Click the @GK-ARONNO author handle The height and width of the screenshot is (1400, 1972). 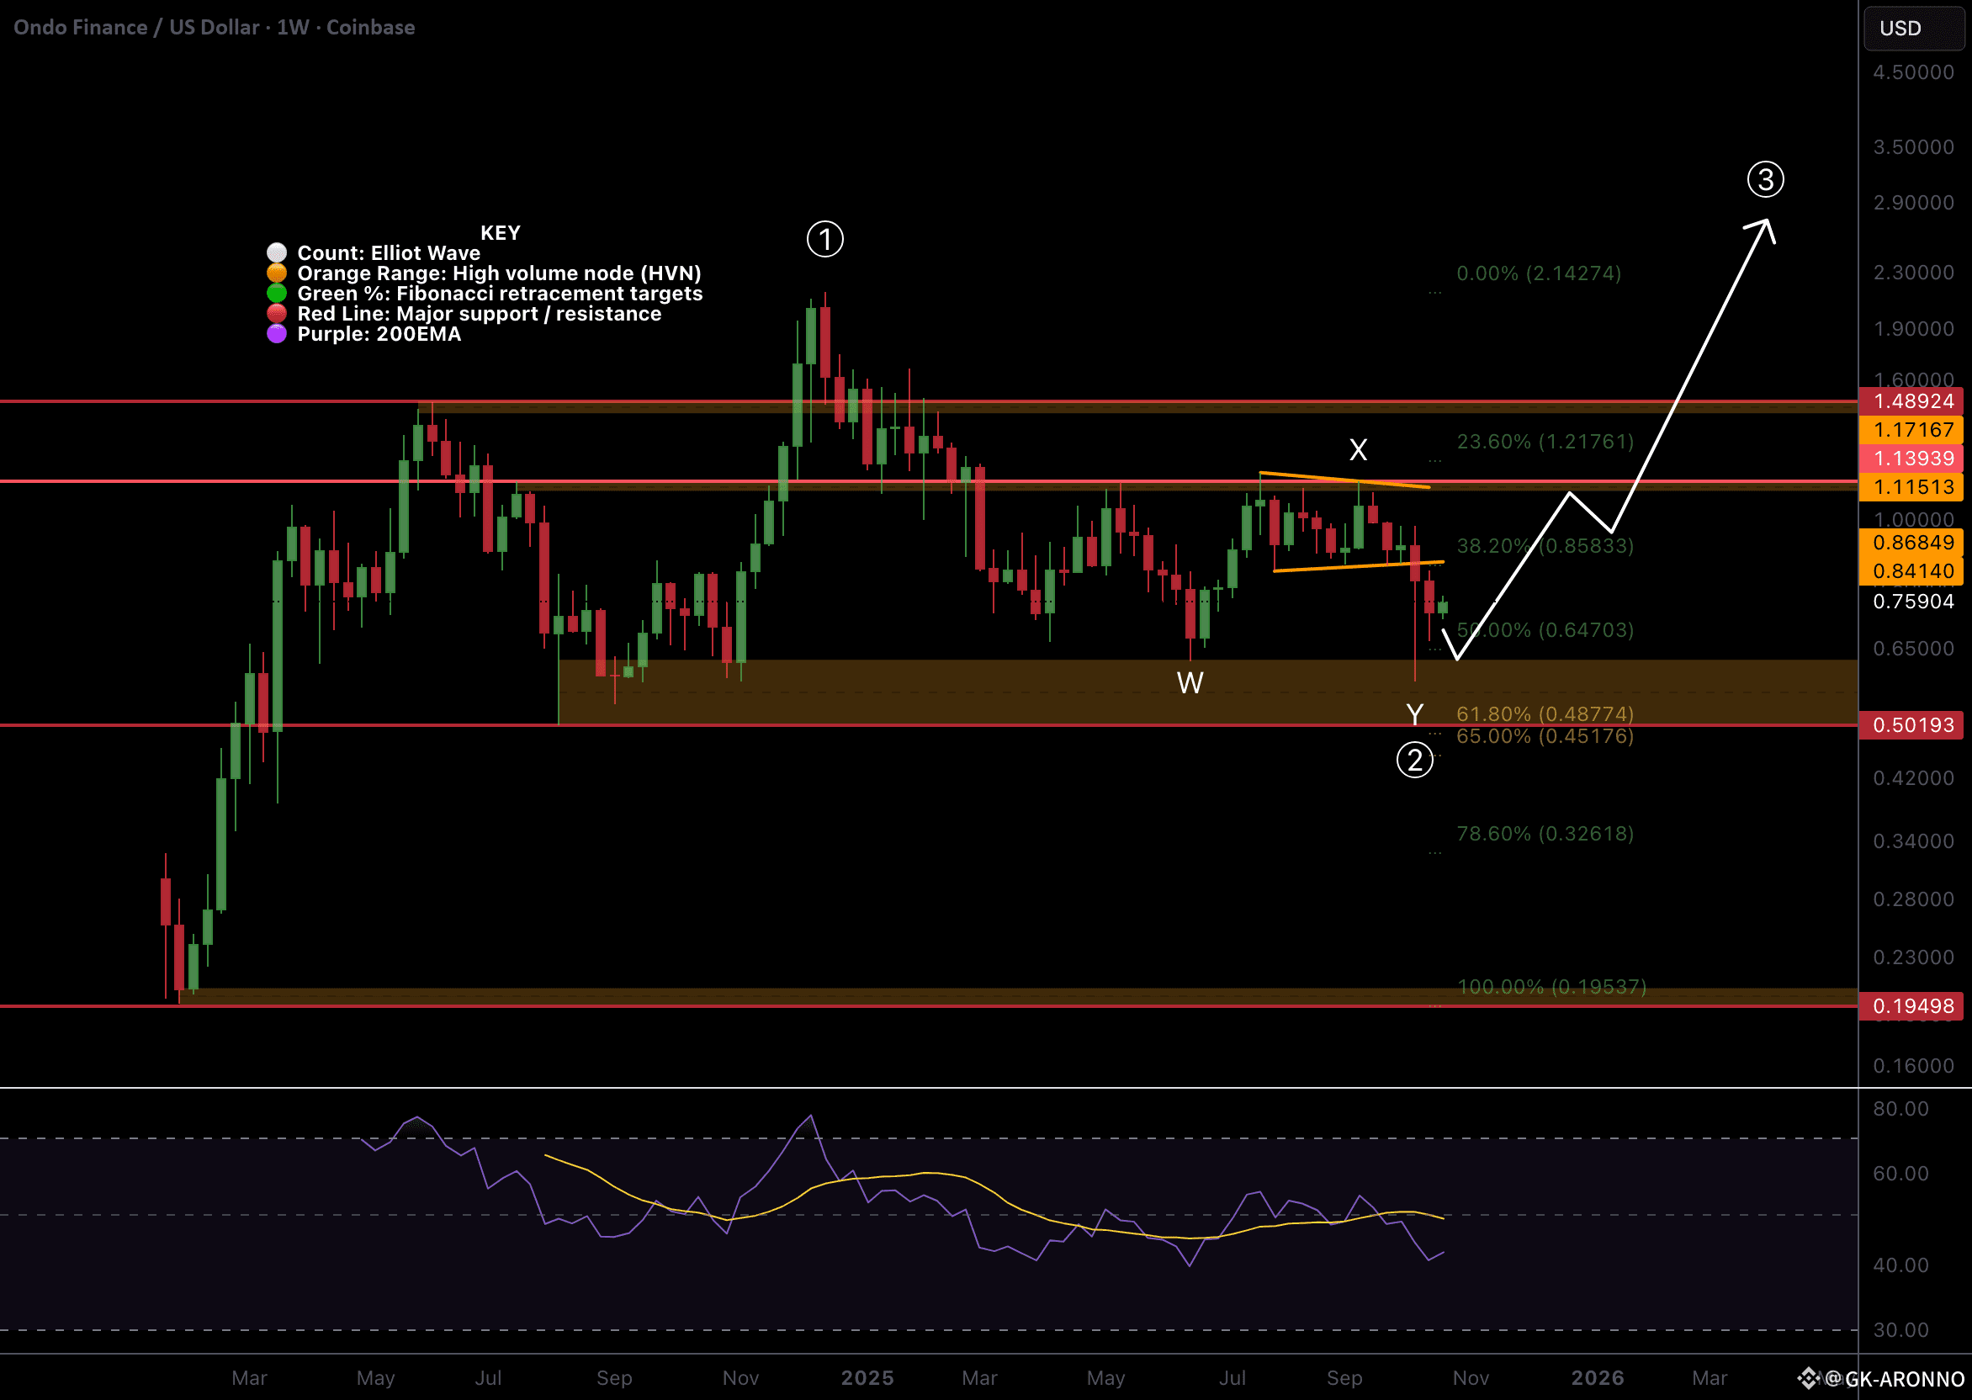[1895, 1378]
